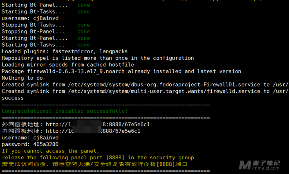Screen dimensions: 289x174
Task: Click the first username cj8ainvd line at the top
Action: coord(30,18)
